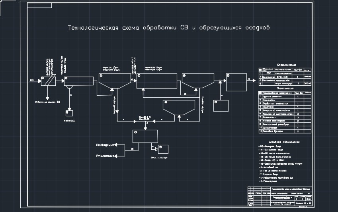Image resolution: width=338 pixels, height=212 pixels.
Task: Click the 'Ликвидация' outlet label
Action: pos(105,145)
